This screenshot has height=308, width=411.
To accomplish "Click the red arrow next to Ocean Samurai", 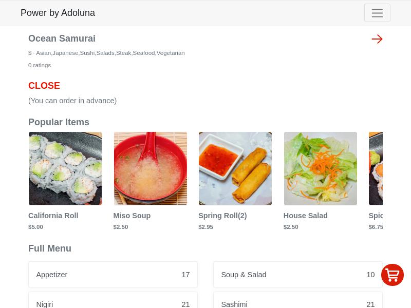I will pos(377,39).
